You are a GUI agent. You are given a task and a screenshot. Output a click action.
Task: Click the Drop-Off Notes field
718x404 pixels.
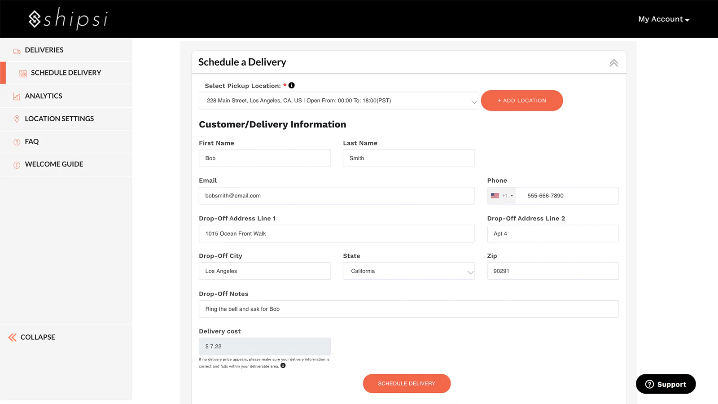coord(409,309)
